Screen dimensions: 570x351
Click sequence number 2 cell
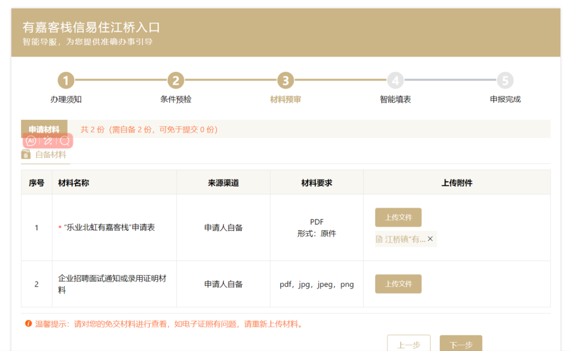click(36, 284)
